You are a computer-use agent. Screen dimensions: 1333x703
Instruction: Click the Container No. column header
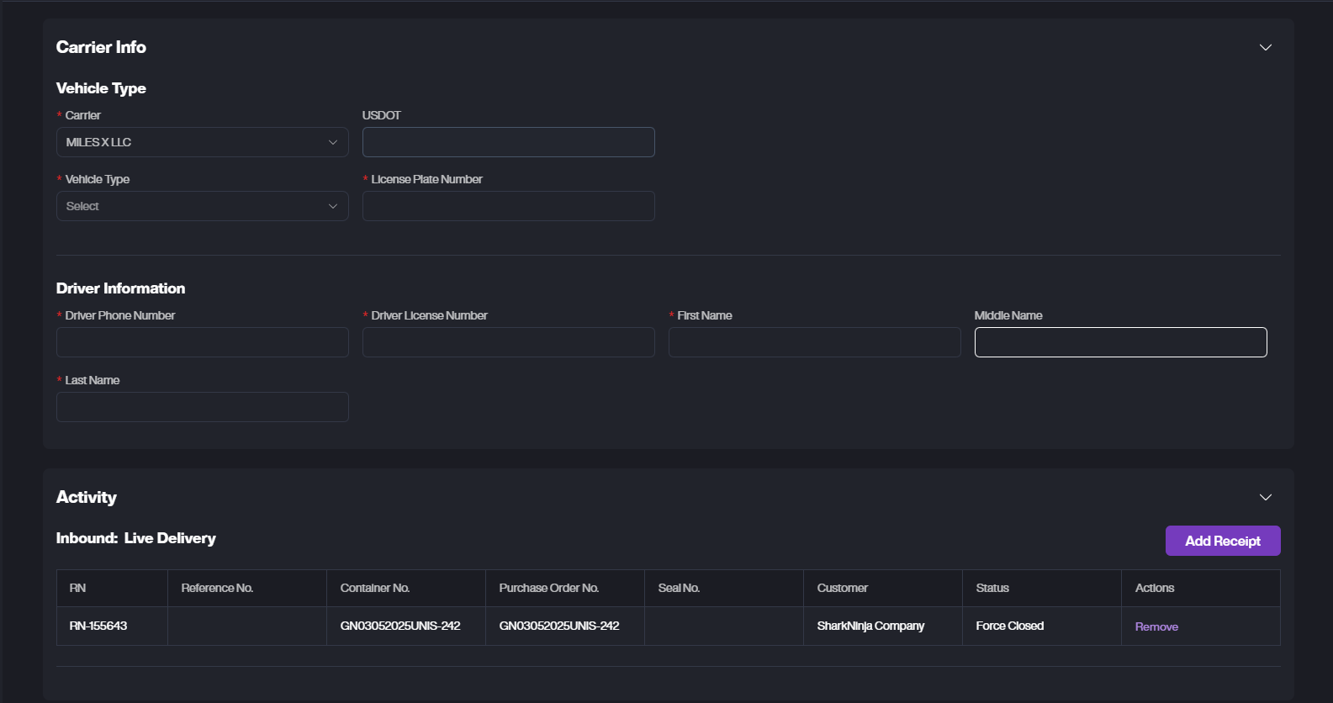(x=375, y=588)
